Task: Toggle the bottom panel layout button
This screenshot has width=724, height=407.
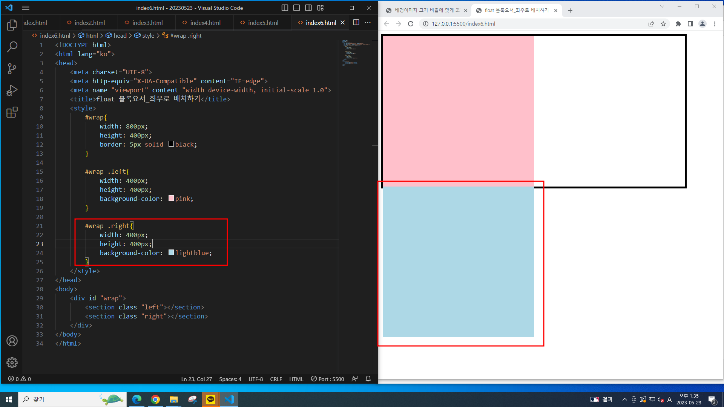Action: (x=296, y=8)
